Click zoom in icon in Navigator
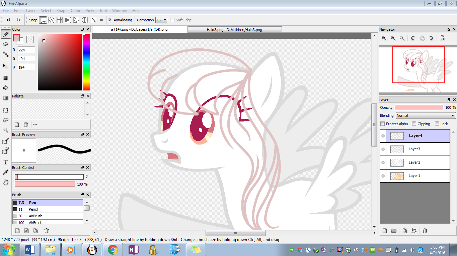This screenshot has height=256, width=457. (384, 38)
